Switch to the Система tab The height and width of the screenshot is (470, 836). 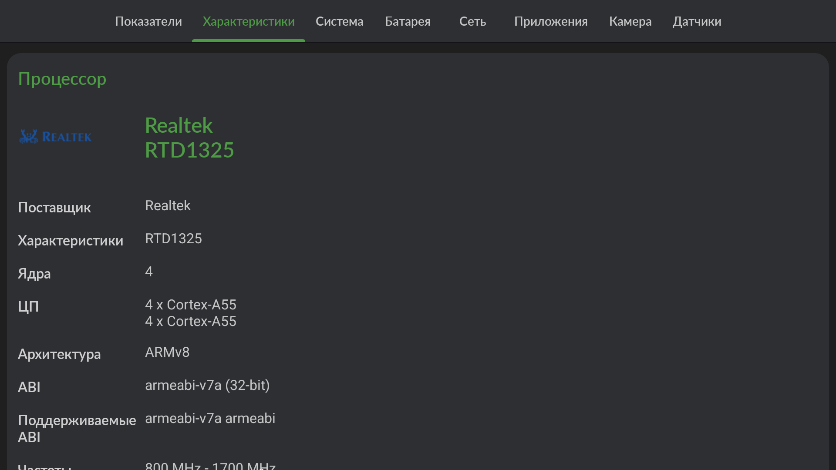point(339,21)
